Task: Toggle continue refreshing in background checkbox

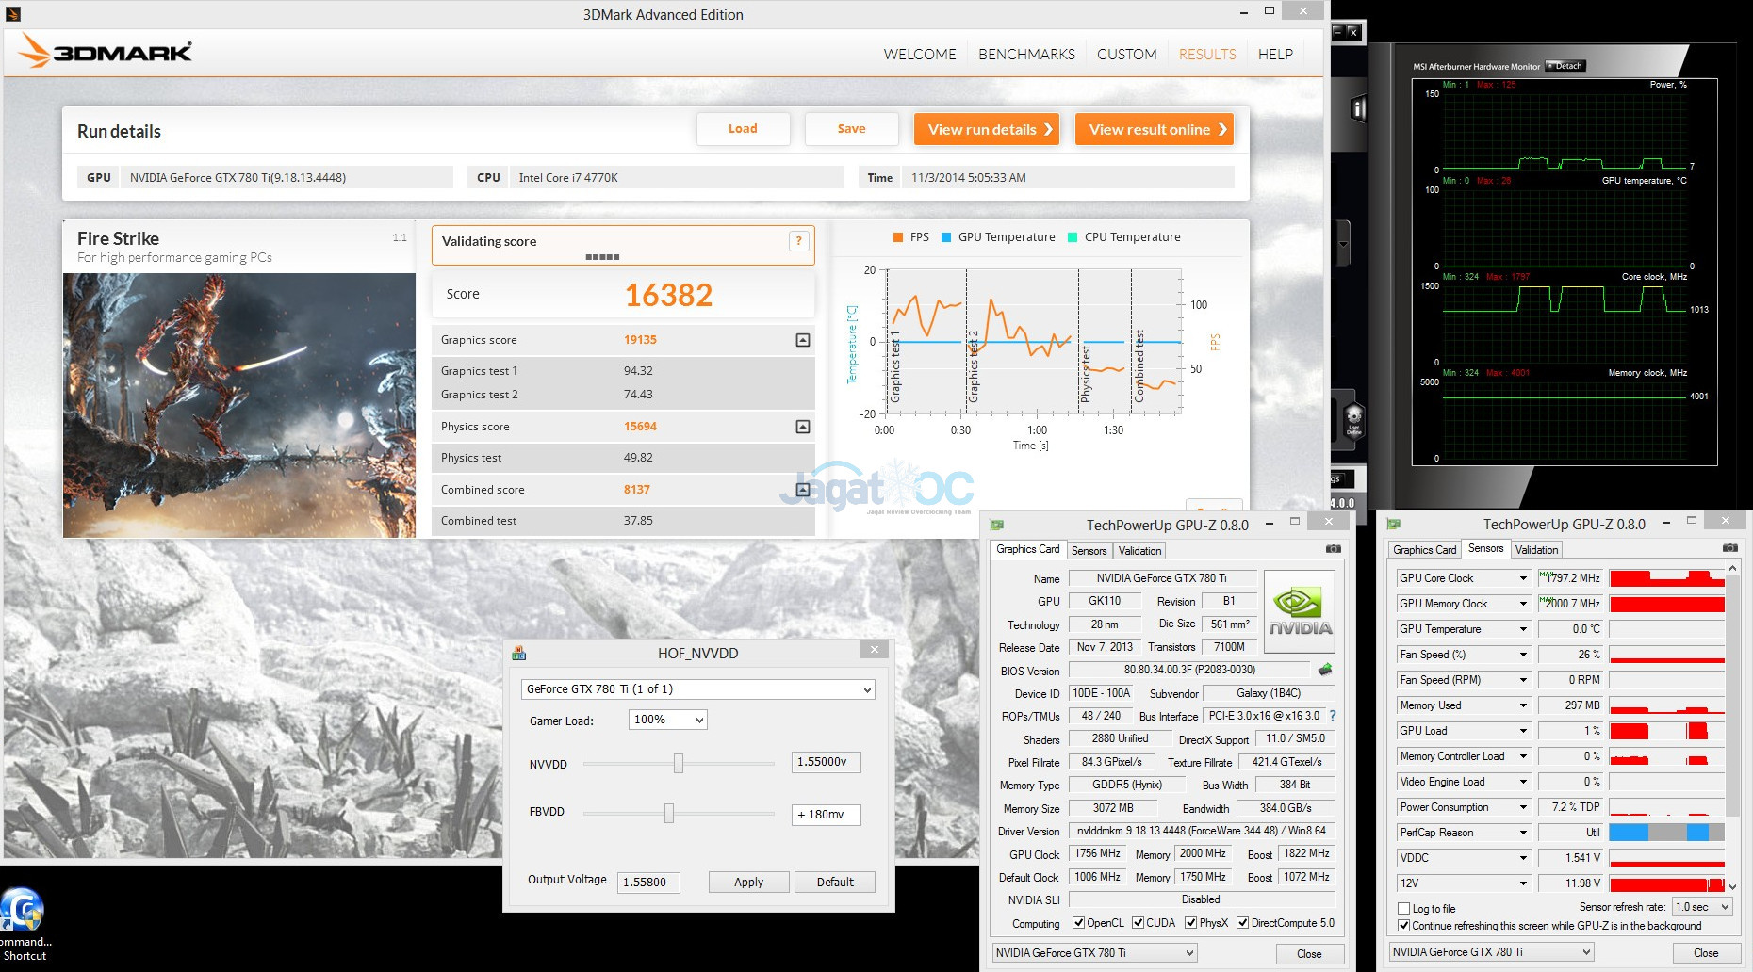Action: coord(1404,926)
